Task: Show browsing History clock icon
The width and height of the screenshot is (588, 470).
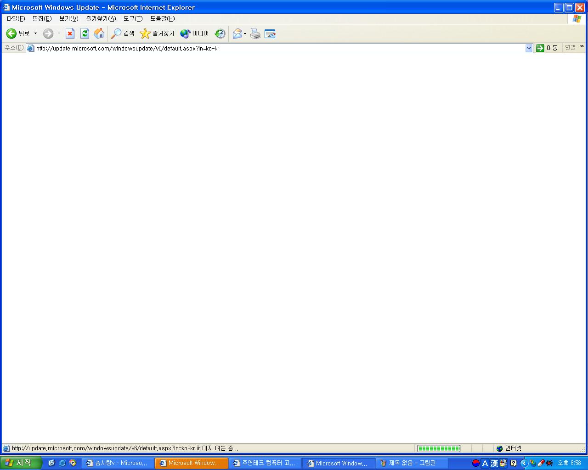Action: [220, 34]
